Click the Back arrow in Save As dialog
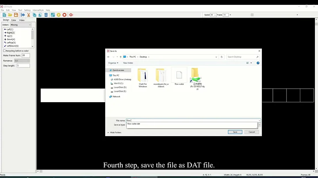 [109, 57]
